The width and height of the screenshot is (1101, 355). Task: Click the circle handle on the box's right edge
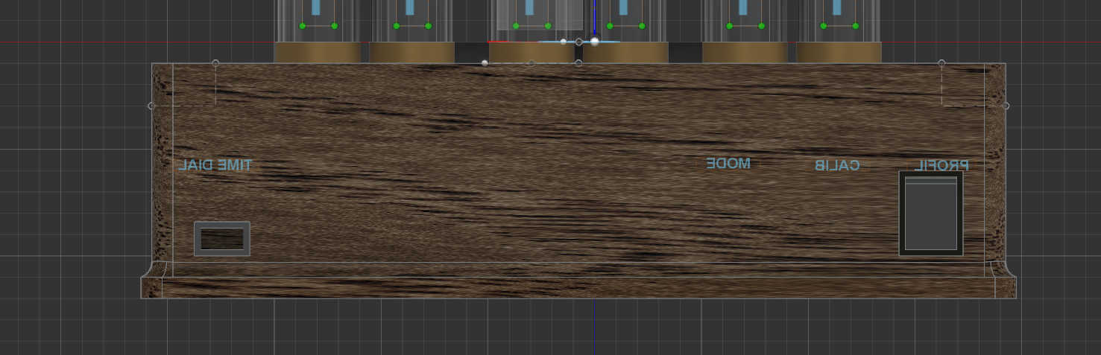1006,106
